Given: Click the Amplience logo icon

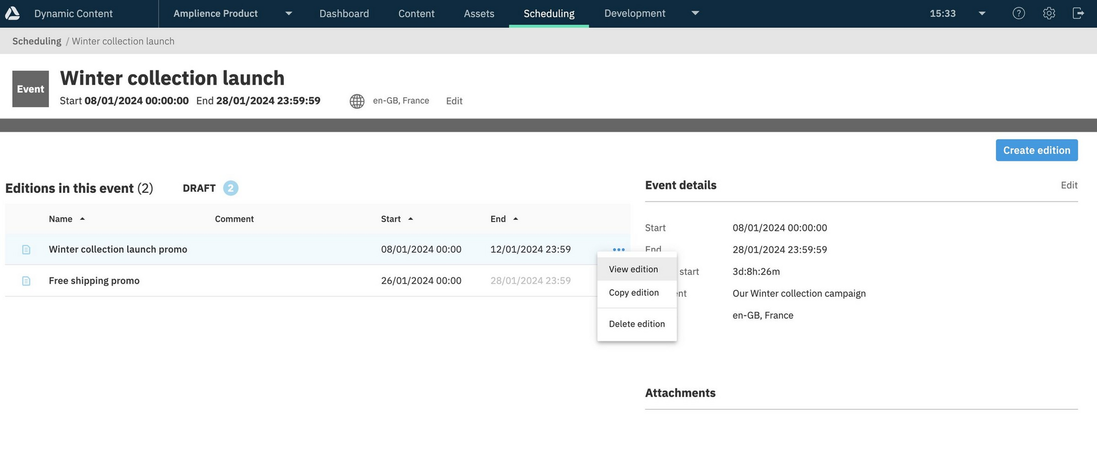Looking at the screenshot, I should 12,13.
